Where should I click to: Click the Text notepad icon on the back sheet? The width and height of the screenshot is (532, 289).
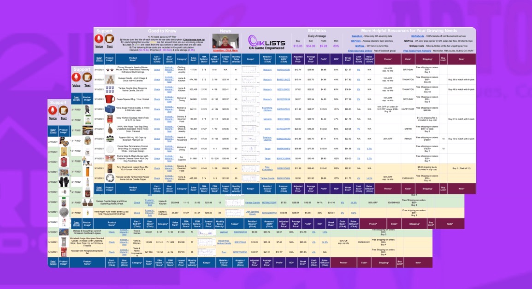pyautogui.click(x=64, y=110)
